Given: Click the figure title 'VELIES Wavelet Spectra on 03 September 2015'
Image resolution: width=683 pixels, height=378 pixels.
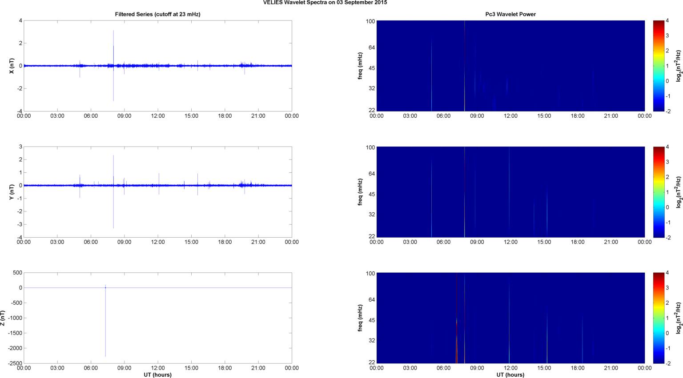Looking at the screenshot, I should [325, 3].
